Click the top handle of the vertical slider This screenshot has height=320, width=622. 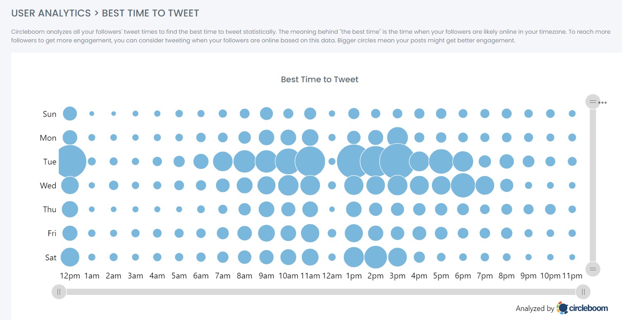coord(592,102)
